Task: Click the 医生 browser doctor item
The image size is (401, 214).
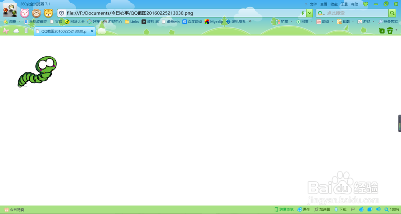Action: coord(304,210)
